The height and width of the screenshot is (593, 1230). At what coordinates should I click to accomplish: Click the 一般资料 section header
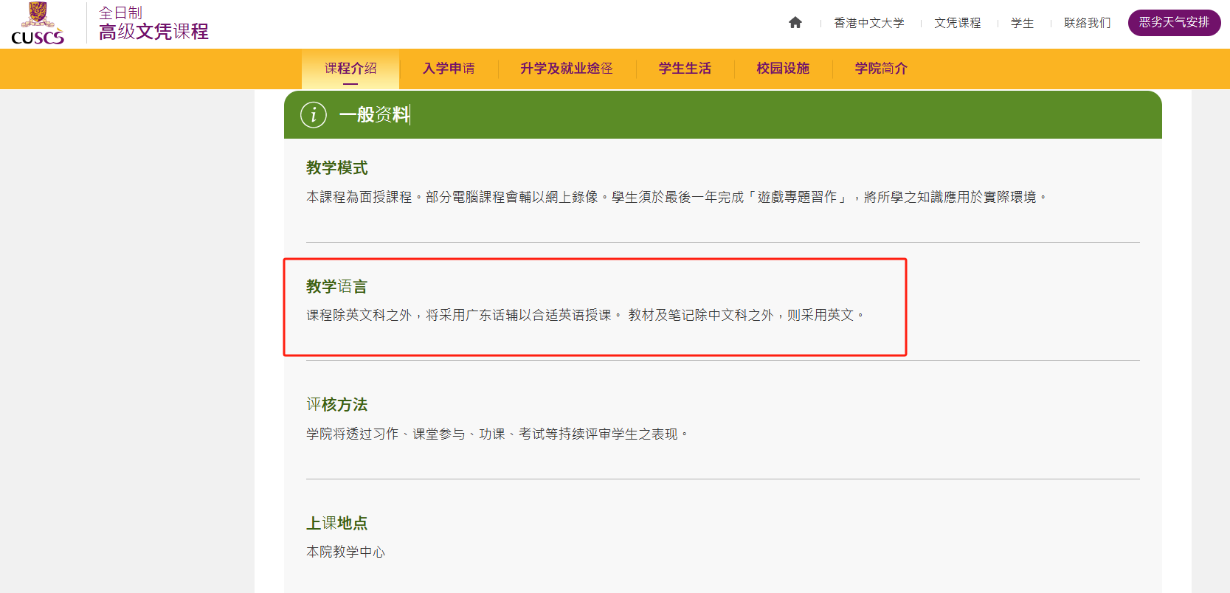(x=723, y=114)
